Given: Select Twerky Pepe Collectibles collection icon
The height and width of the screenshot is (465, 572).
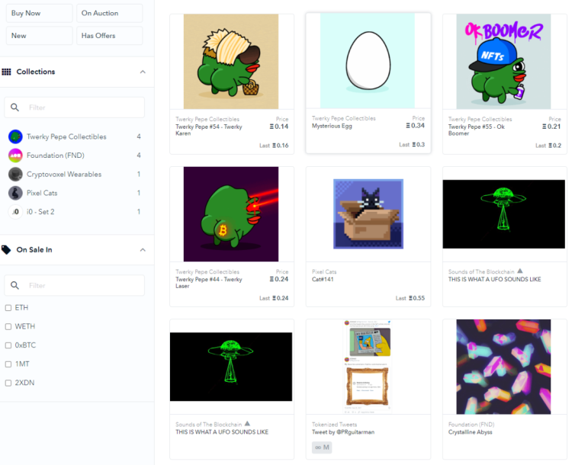Looking at the screenshot, I should coord(15,136).
